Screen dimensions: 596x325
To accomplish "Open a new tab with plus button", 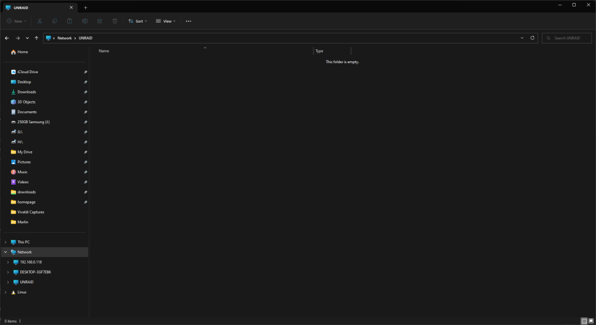I will (x=85, y=8).
